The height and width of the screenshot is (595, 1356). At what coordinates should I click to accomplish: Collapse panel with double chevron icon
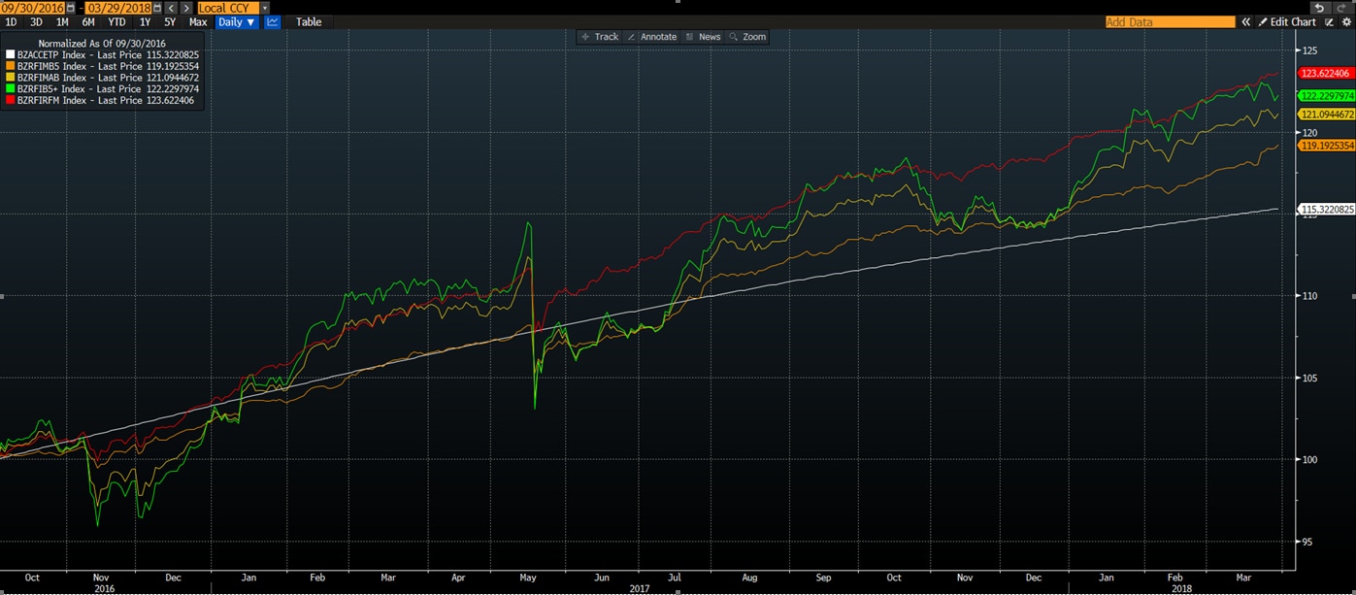pos(1245,22)
